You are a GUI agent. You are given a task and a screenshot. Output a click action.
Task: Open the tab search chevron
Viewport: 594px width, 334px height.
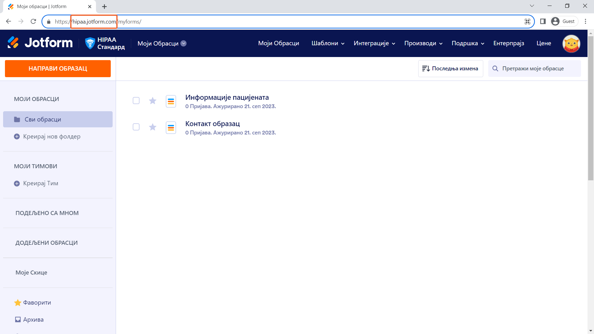[532, 6]
